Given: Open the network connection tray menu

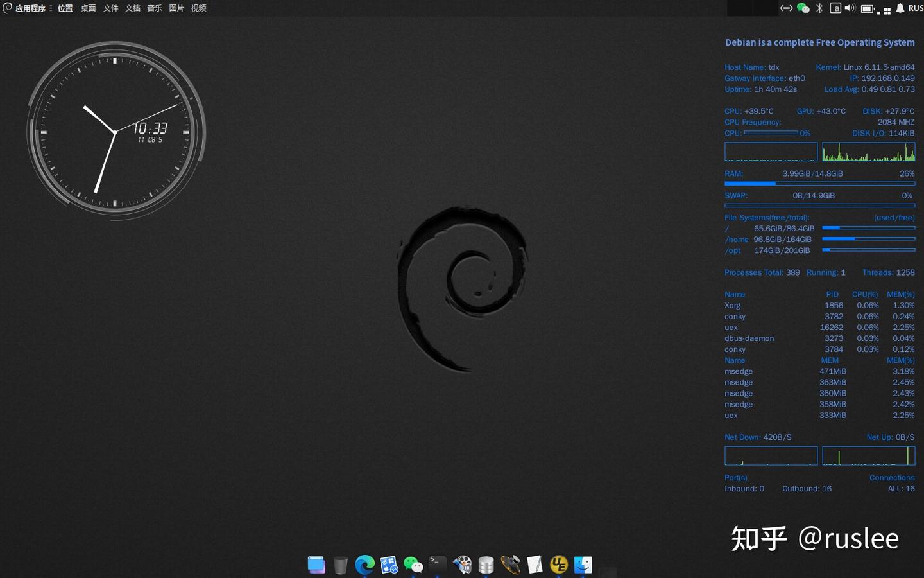Looking at the screenshot, I should [x=787, y=8].
